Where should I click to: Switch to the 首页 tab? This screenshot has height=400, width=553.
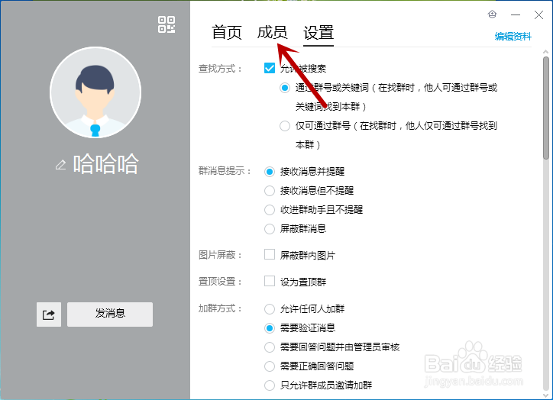click(227, 32)
